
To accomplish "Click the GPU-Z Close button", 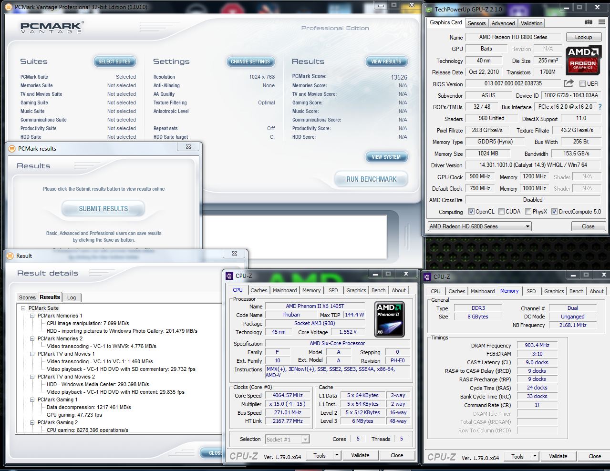I will 588,226.
